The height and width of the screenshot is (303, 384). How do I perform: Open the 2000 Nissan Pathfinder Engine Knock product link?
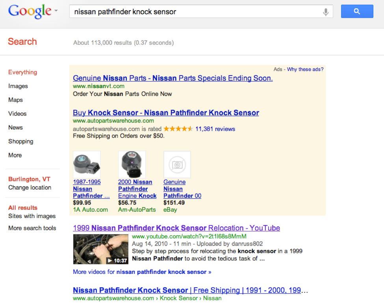coord(137,189)
